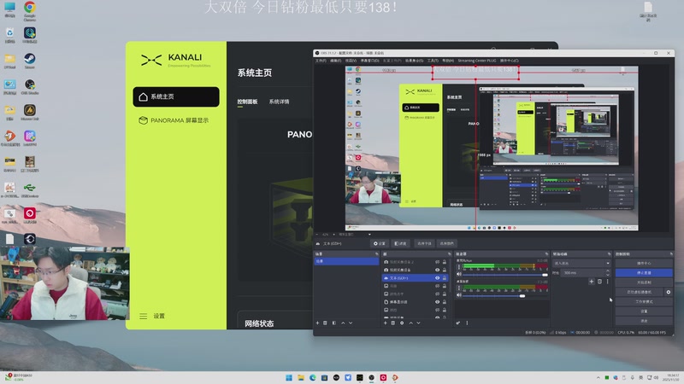Open 工具(T) menu in OBS
The width and height of the screenshot is (684, 384).
(x=433, y=61)
